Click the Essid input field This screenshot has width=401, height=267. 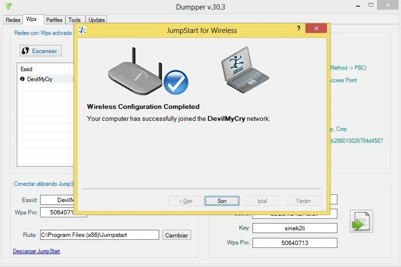click(57, 200)
